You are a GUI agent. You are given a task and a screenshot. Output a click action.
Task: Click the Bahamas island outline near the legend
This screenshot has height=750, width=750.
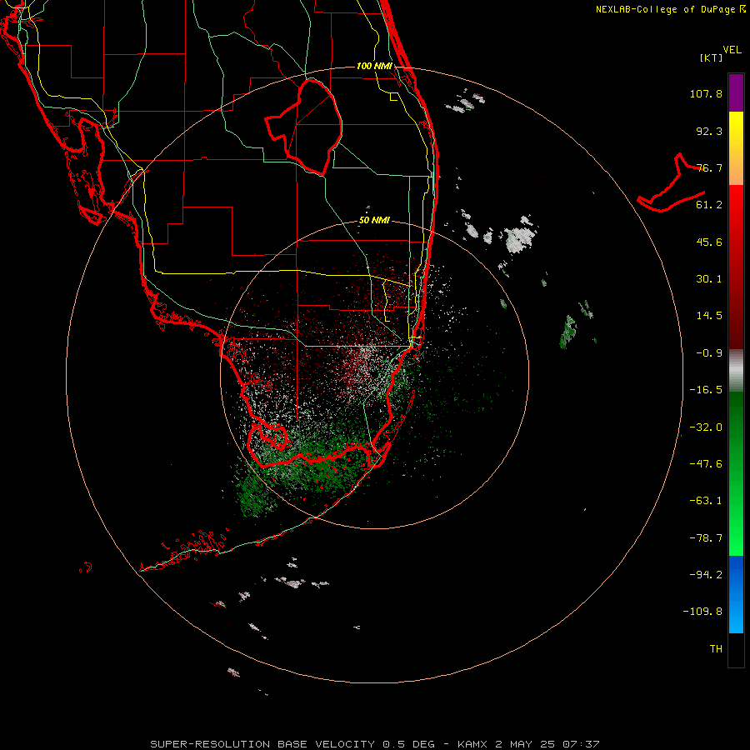tap(671, 184)
